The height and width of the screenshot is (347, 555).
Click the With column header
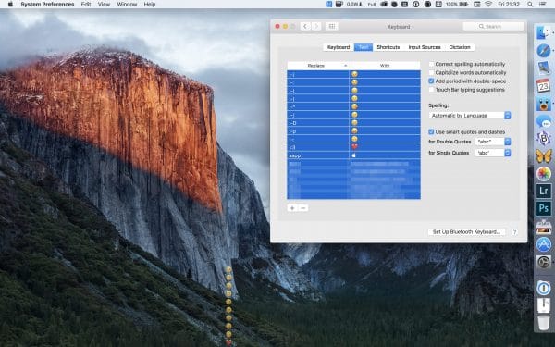(x=385, y=66)
